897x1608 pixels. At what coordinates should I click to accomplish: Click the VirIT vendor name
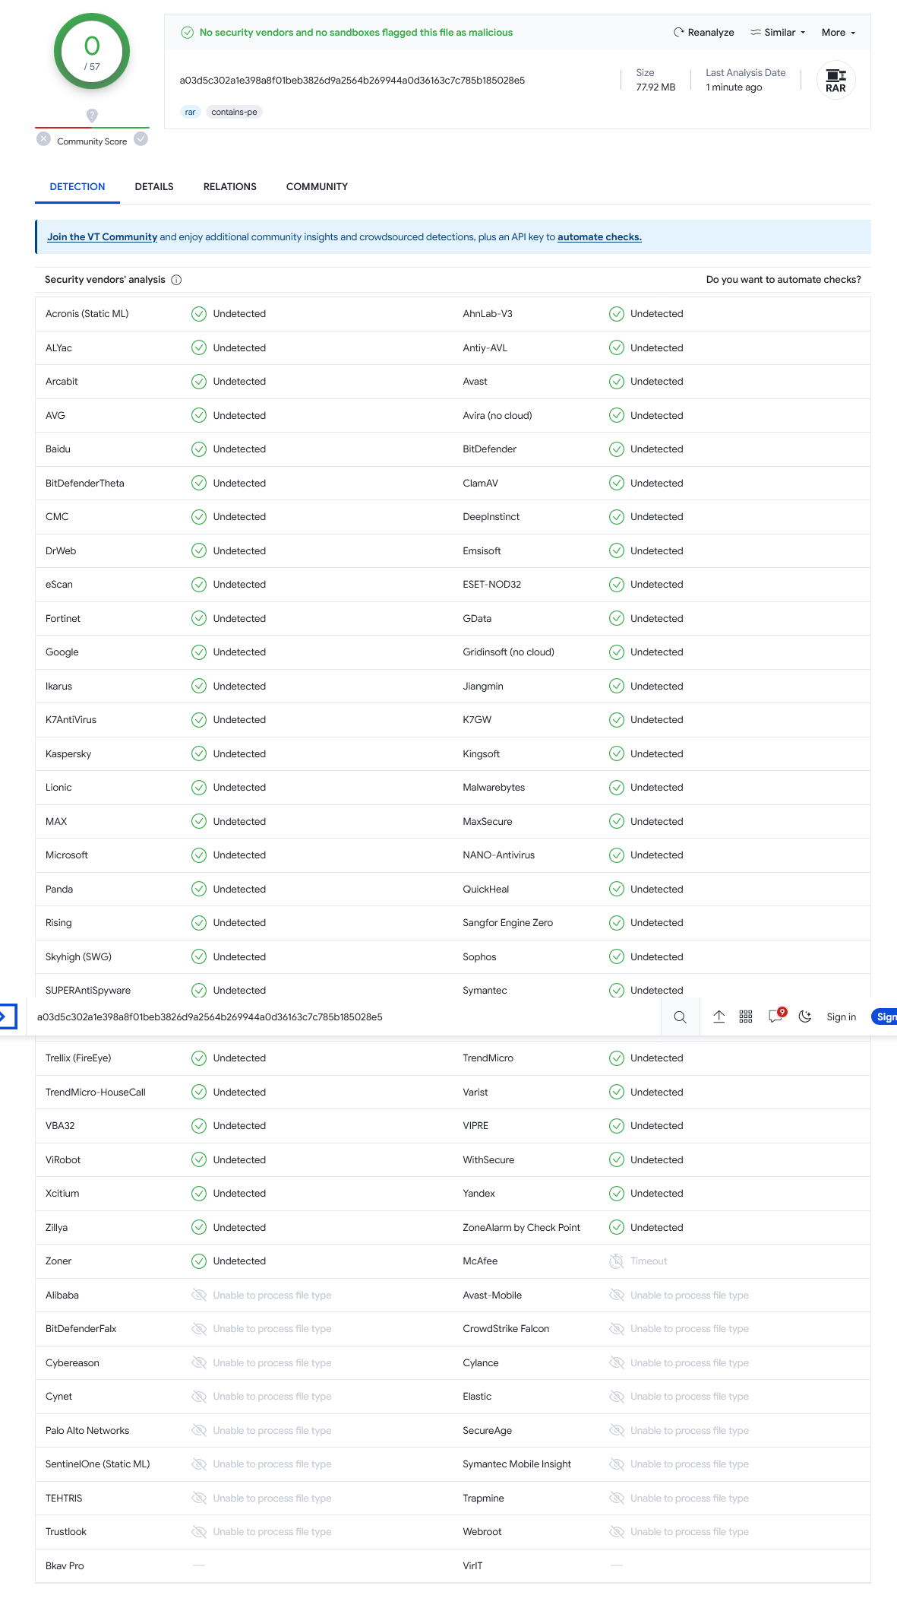472,1566
